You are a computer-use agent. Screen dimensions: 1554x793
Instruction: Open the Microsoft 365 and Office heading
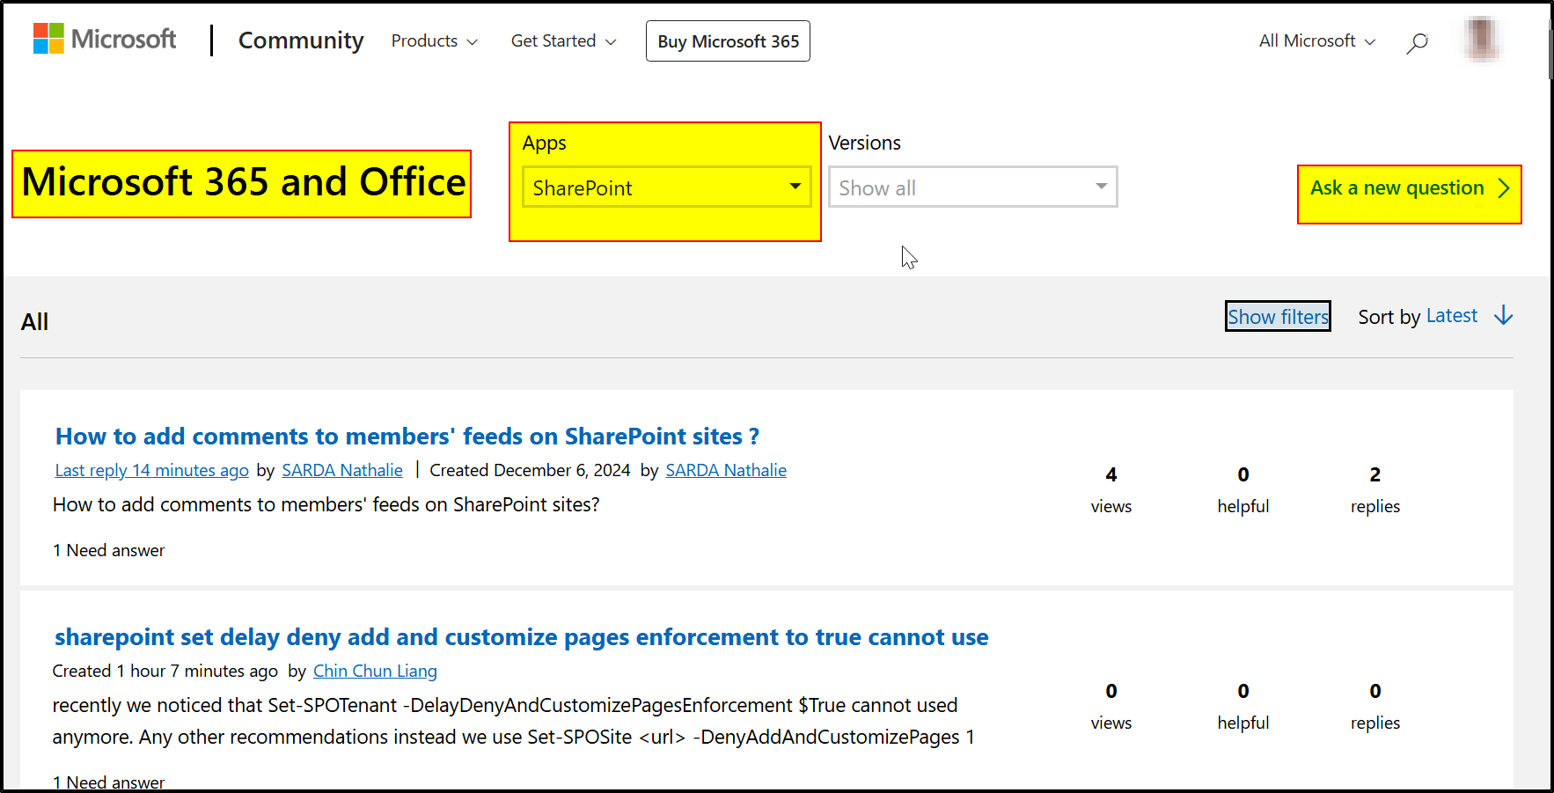243,183
